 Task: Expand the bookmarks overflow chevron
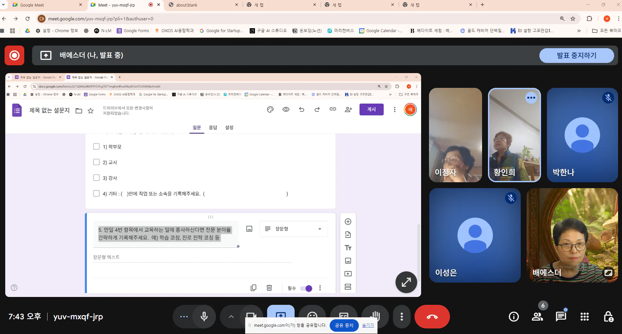(x=579, y=30)
